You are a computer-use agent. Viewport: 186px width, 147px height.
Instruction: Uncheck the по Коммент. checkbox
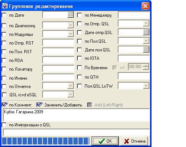point(4,105)
